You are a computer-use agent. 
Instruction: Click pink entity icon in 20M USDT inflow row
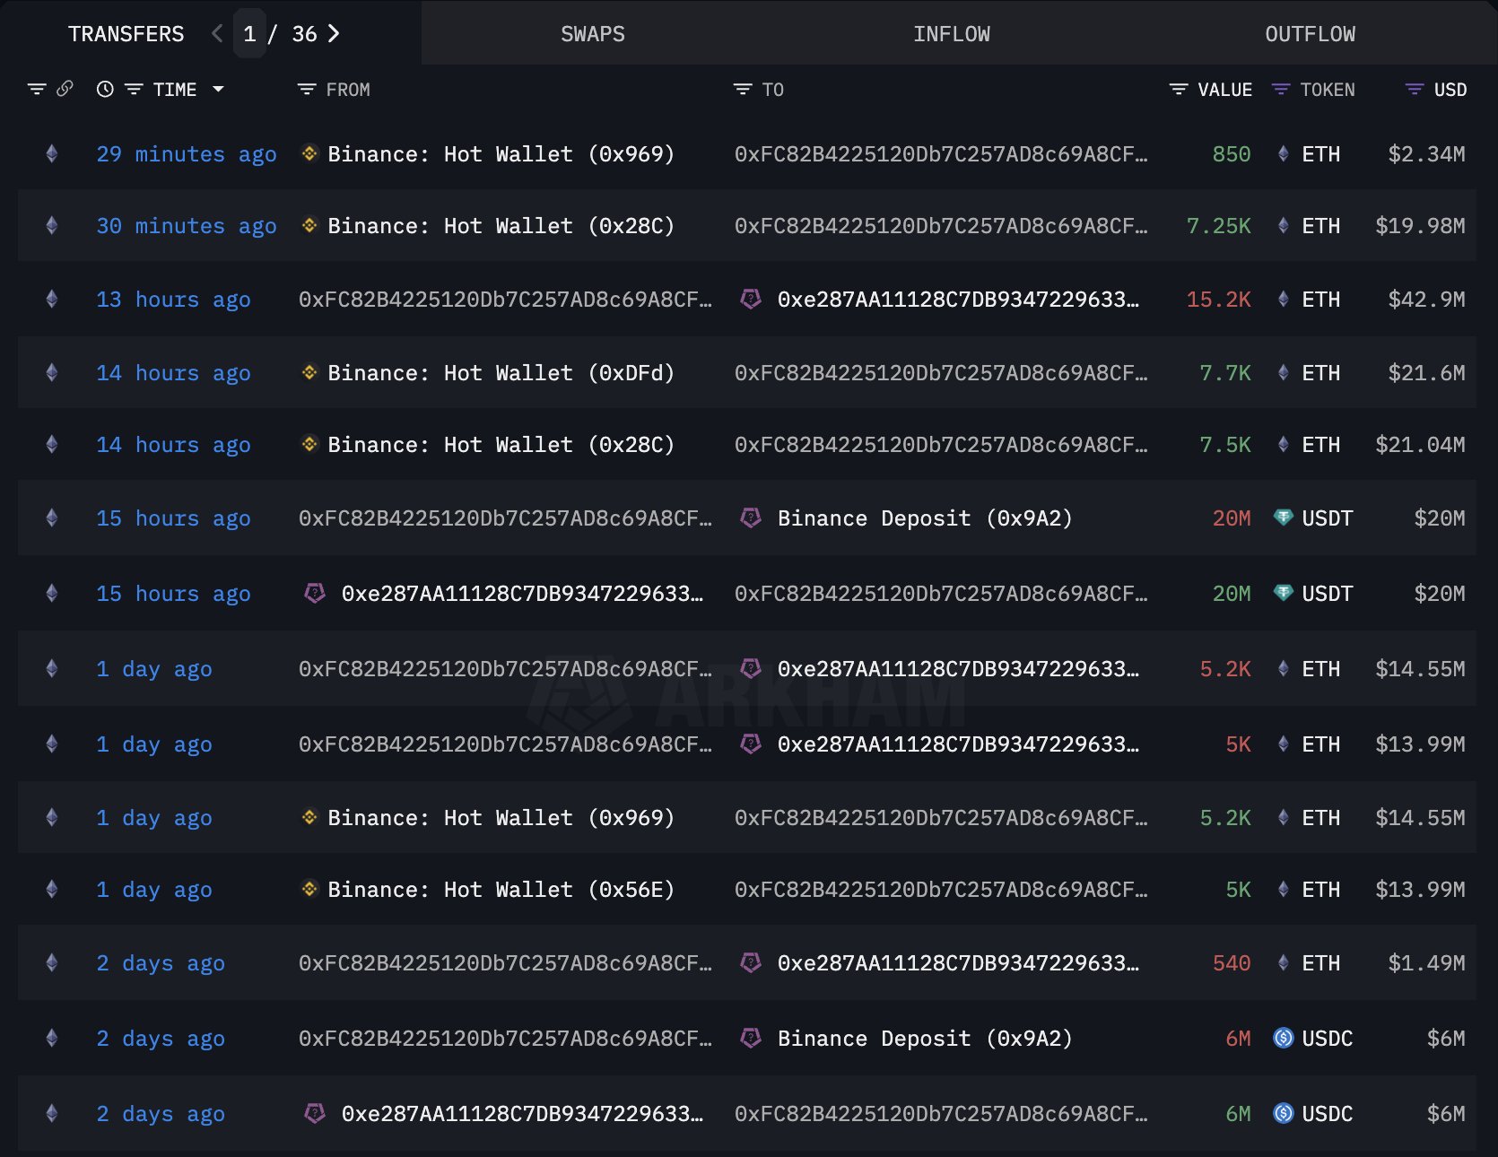pyautogui.click(x=315, y=593)
